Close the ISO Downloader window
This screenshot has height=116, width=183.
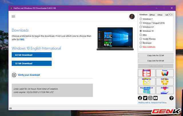coord(172,8)
